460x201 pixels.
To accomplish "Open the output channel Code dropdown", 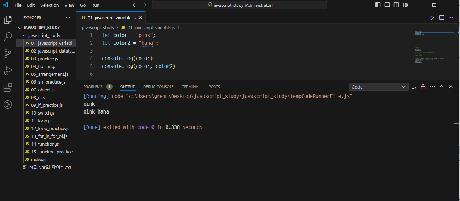I will click(x=379, y=87).
